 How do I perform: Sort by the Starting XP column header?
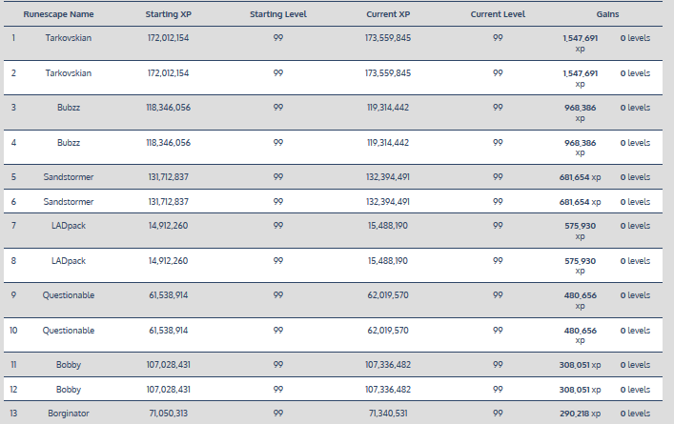click(168, 16)
